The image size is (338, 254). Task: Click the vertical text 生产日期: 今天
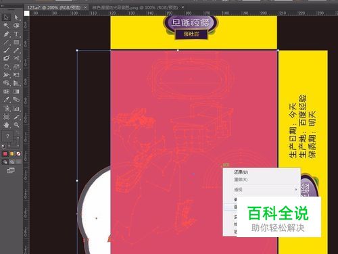tap(293, 130)
